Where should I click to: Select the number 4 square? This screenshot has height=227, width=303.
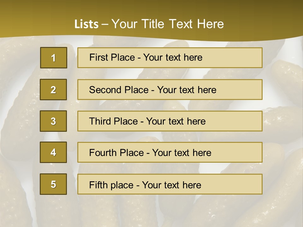[x=53, y=152]
